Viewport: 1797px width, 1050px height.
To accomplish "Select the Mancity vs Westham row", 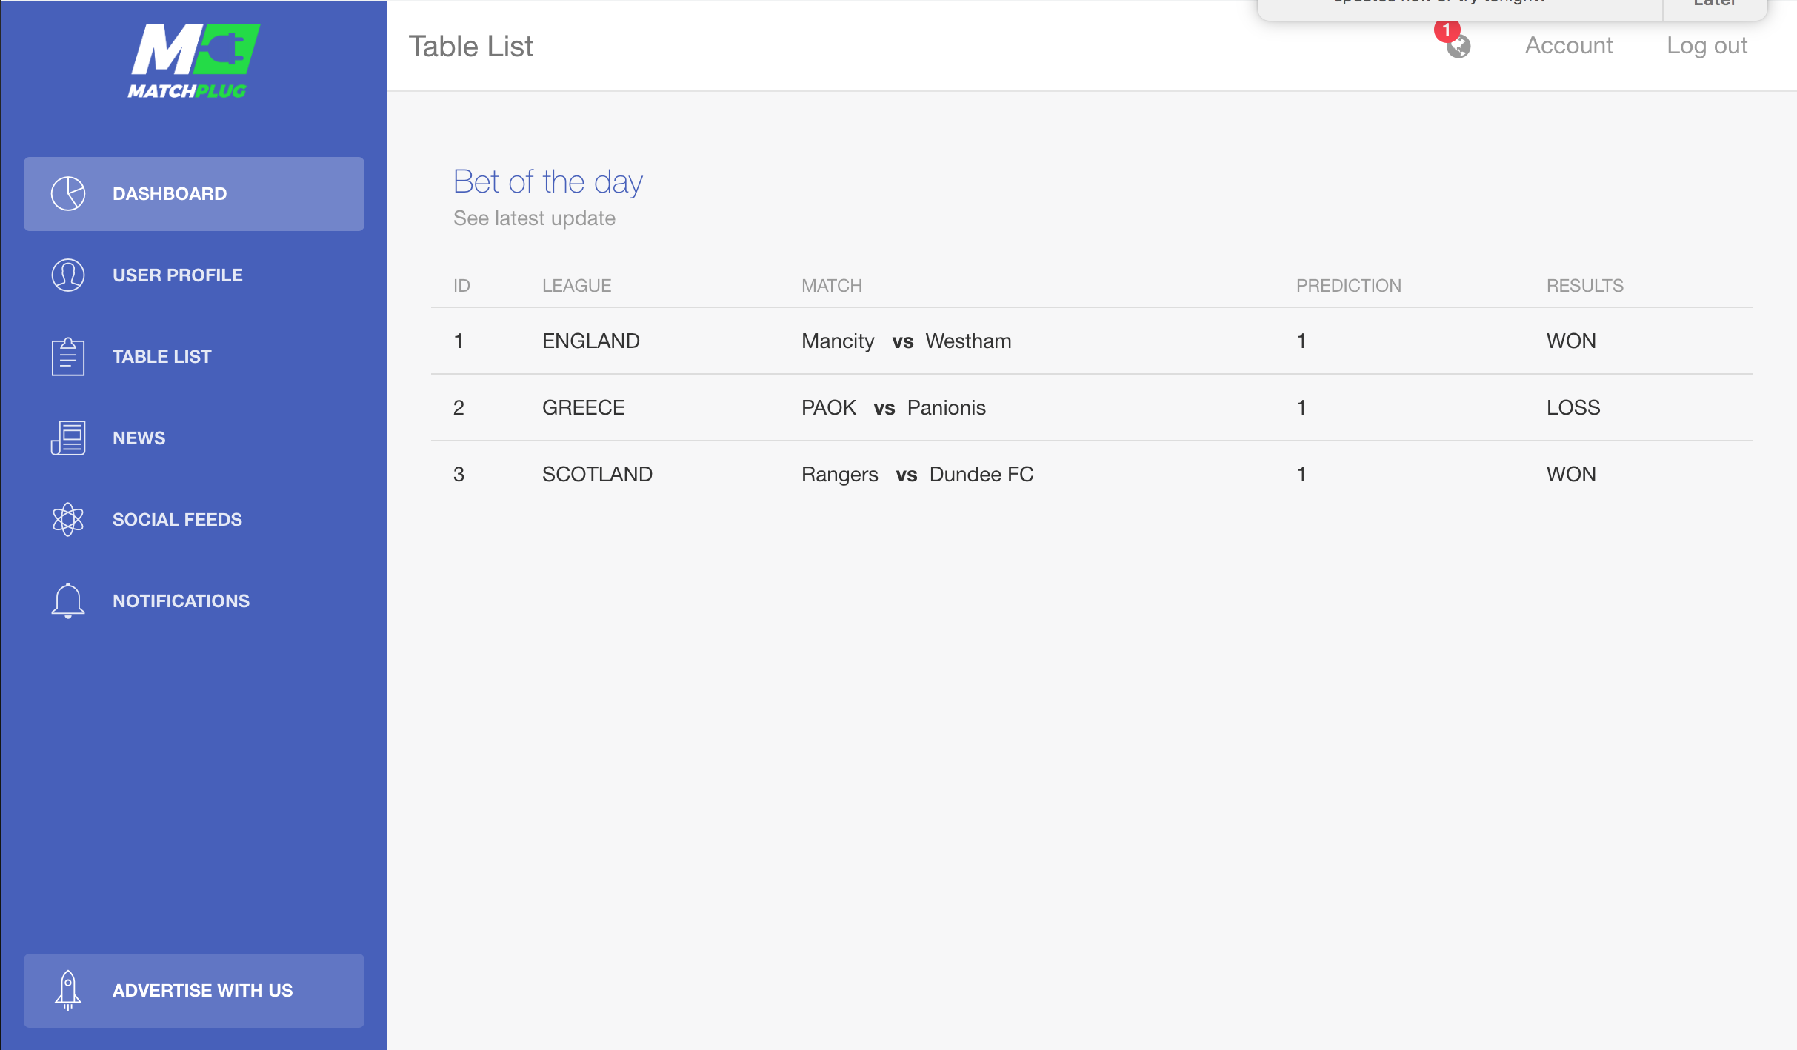I will tap(1092, 341).
